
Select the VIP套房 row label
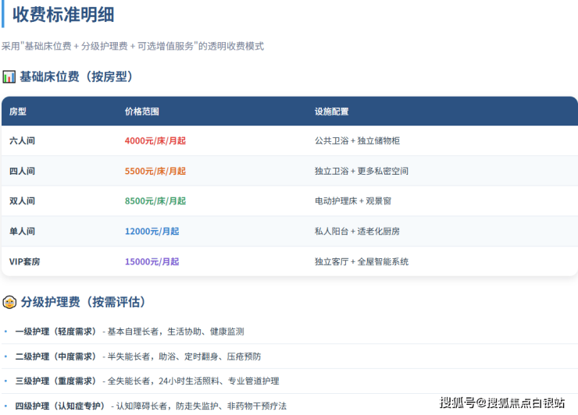[24, 261]
